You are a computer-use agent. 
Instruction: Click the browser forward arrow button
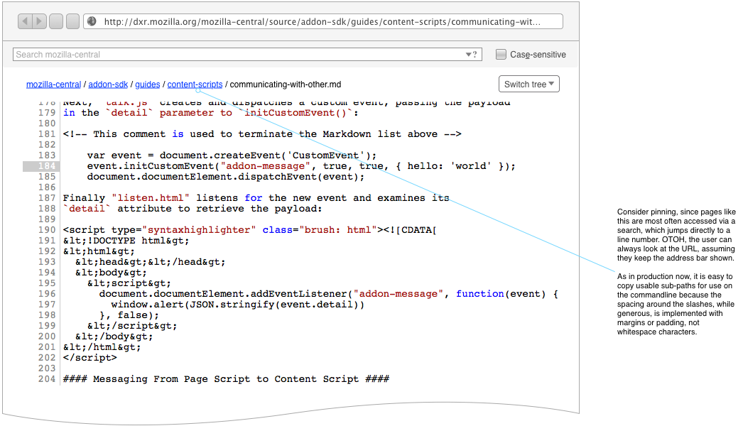pyautogui.click(x=39, y=21)
